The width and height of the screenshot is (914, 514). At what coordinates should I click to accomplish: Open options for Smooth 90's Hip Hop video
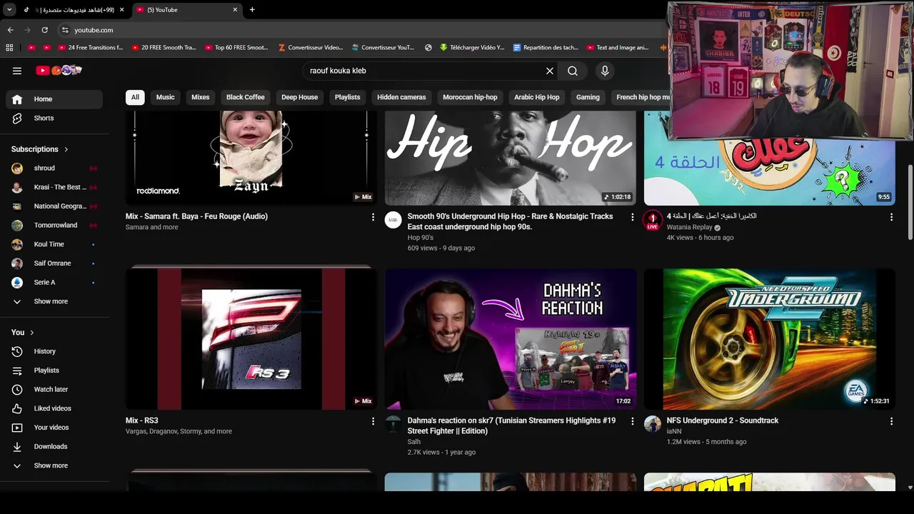[632, 217]
